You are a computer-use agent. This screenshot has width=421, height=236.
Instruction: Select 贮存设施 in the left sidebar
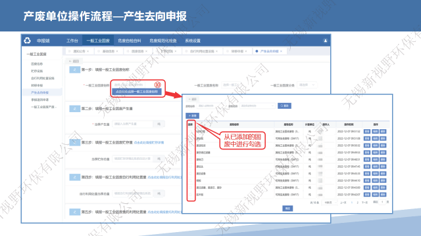click(37, 71)
